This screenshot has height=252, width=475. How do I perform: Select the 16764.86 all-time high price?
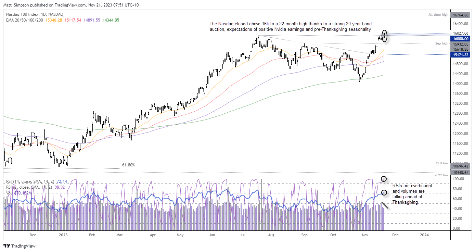461,15
